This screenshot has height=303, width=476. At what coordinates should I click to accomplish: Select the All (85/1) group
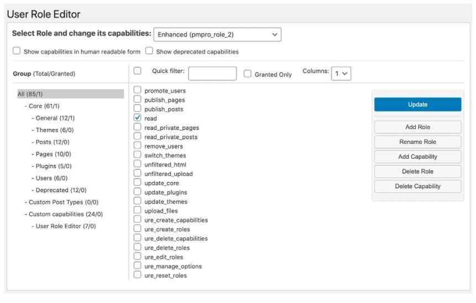[70, 94]
